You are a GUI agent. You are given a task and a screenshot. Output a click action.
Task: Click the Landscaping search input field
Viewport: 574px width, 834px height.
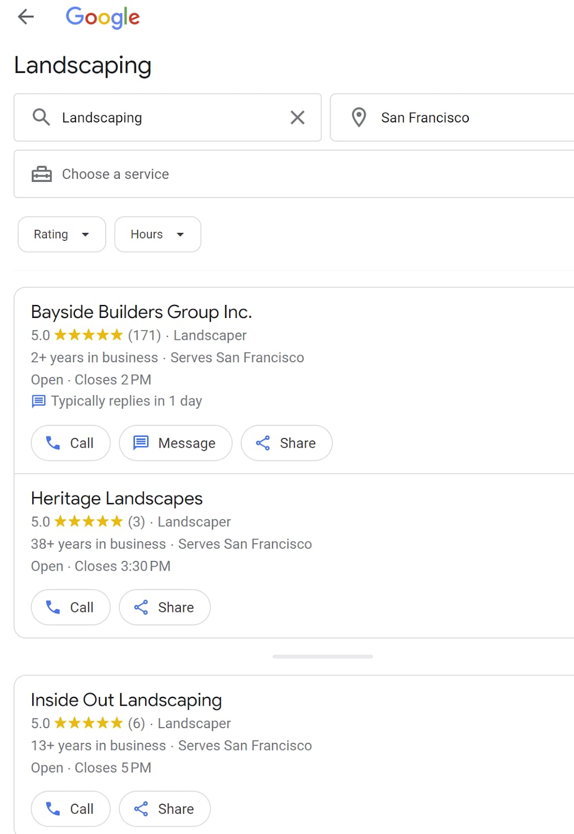coord(167,118)
